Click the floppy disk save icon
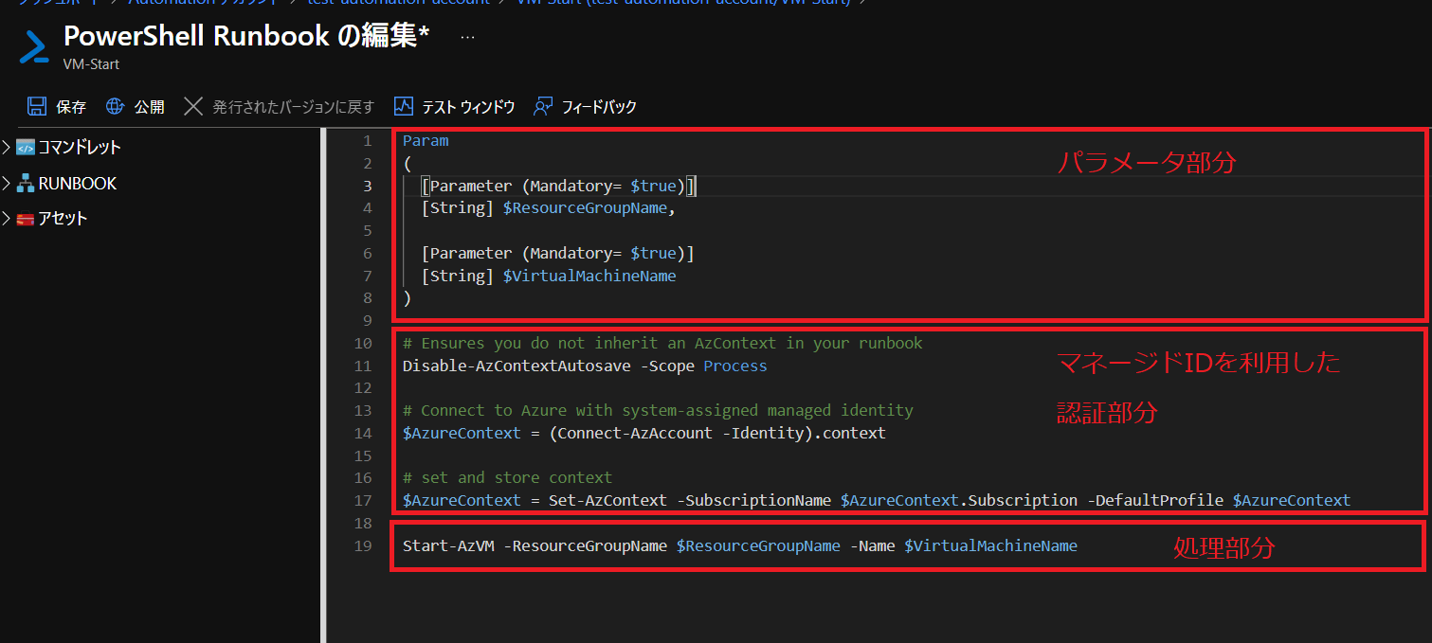1432x643 pixels. click(x=37, y=106)
